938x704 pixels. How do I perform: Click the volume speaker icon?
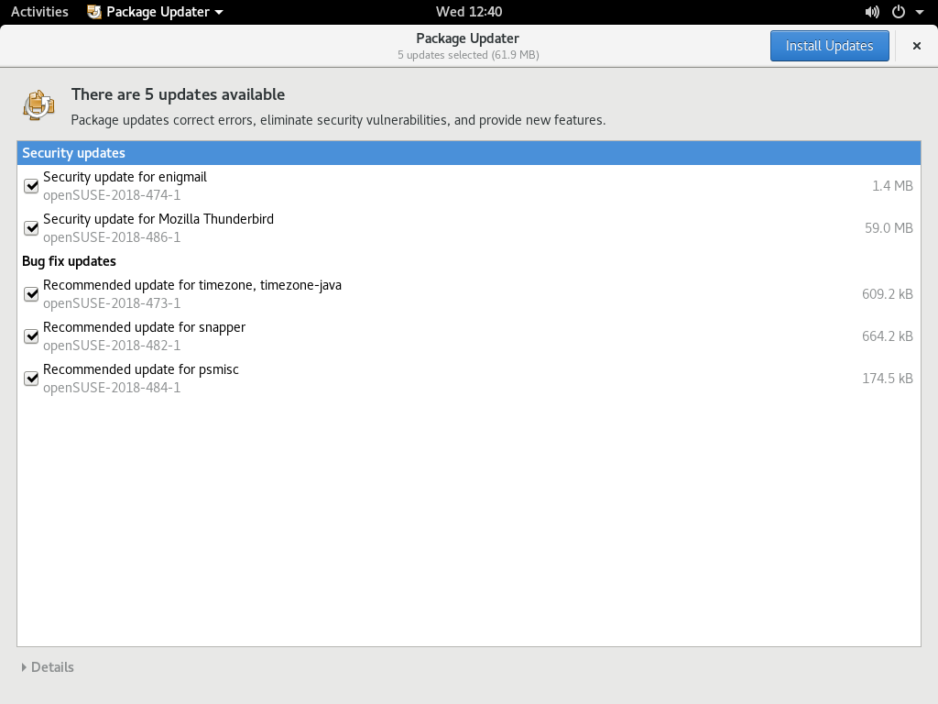[x=871, y=12]
